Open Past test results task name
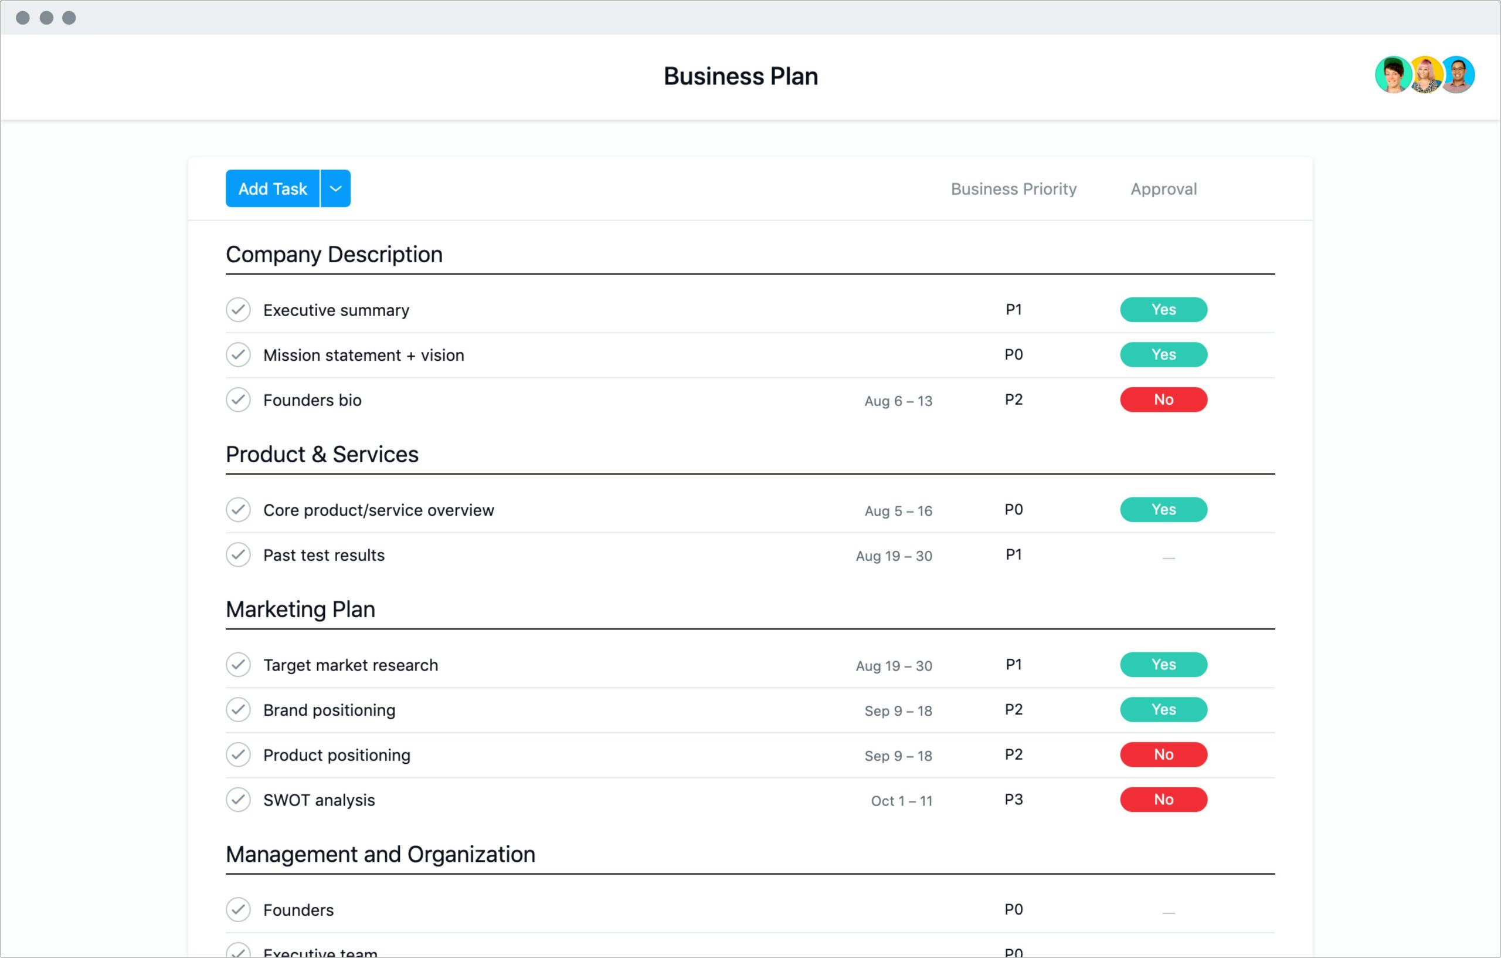Image resolution: width=1501 pixels, height=958 pixels. (324, 555)
